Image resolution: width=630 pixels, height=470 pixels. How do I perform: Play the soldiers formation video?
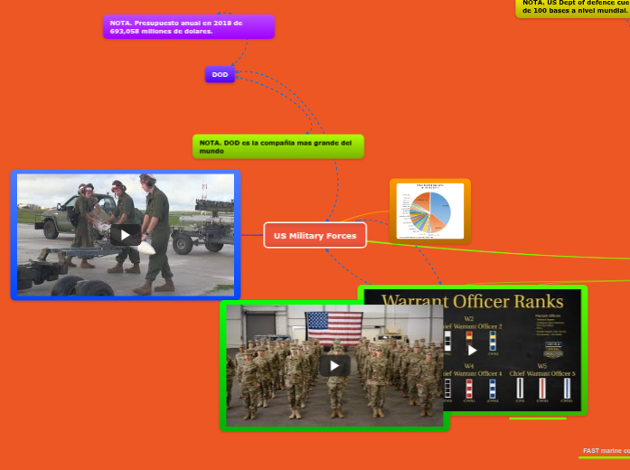pyautogui.click(x=334, y=365)
